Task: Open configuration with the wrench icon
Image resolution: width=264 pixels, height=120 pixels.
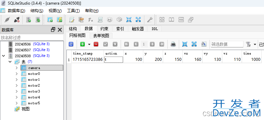Action: pos(150,20)
